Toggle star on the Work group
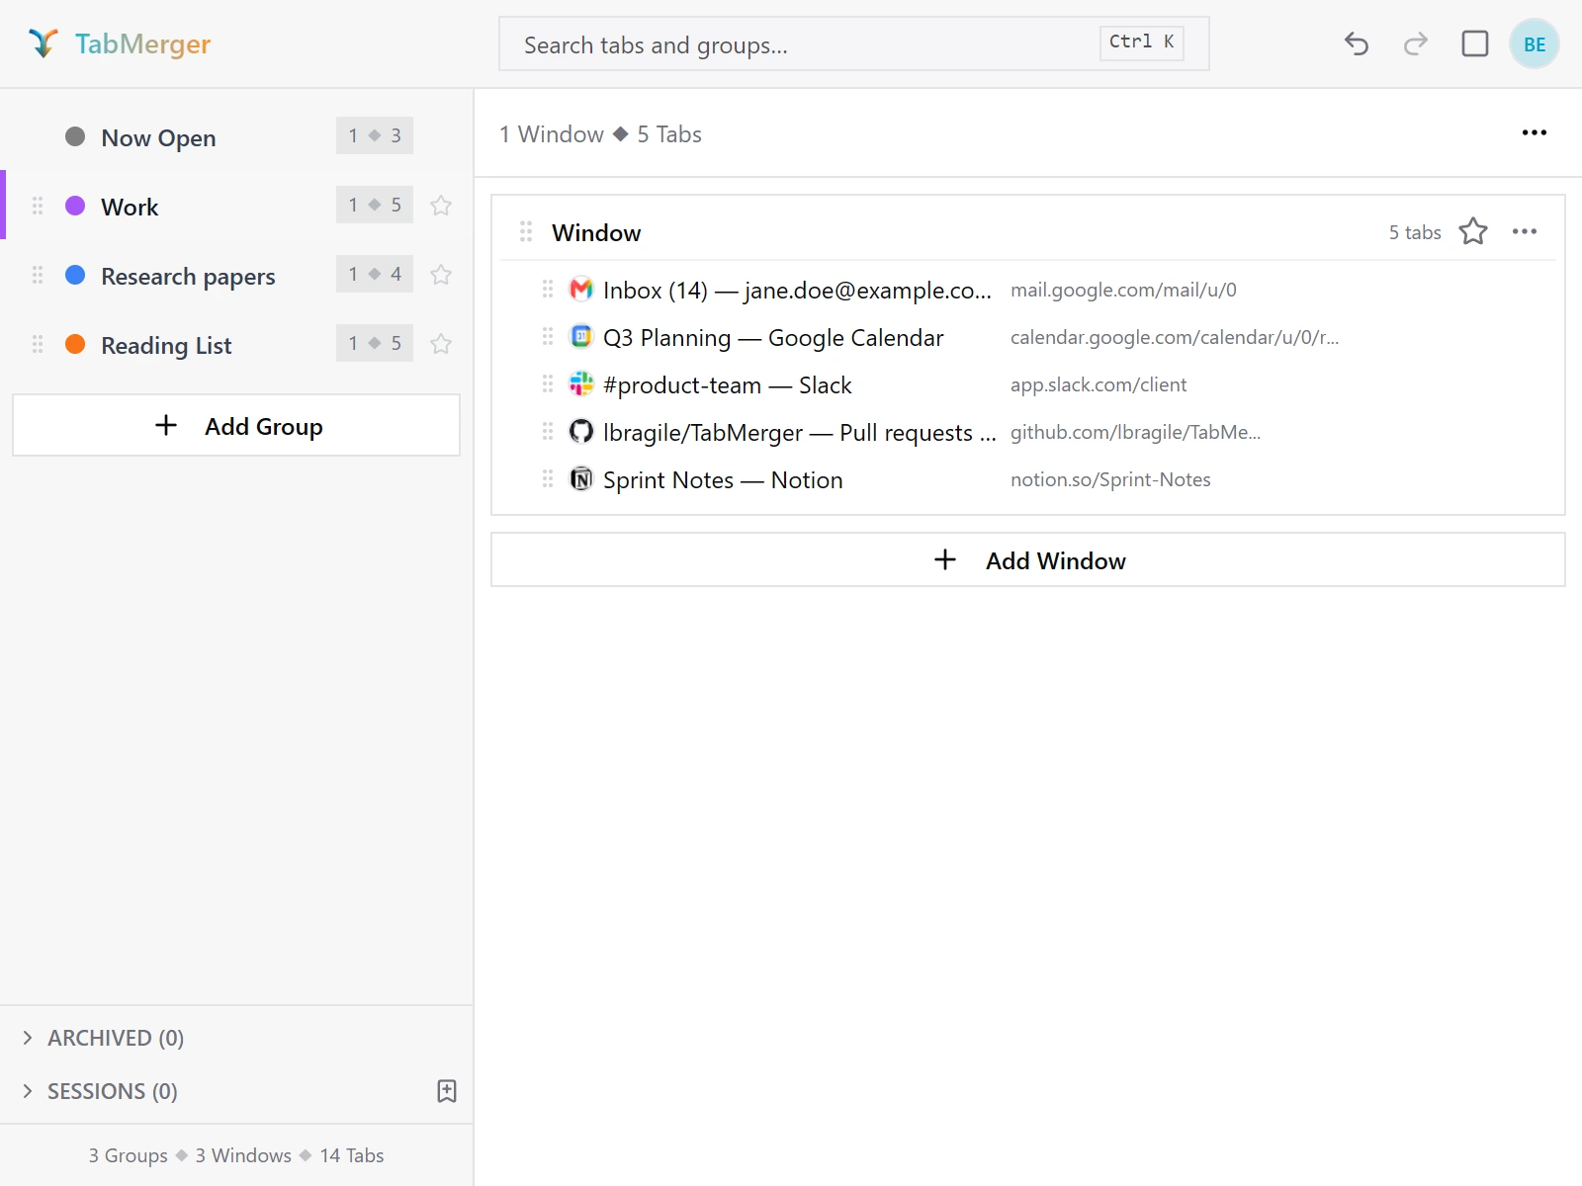Screen dimensions: 1582x1186 (441, 206)
